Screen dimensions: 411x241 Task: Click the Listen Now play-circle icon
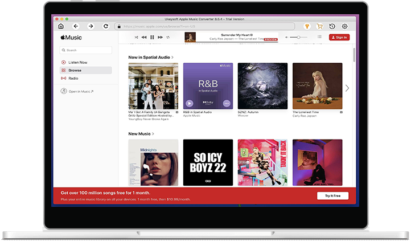click(x=63, y=63)
